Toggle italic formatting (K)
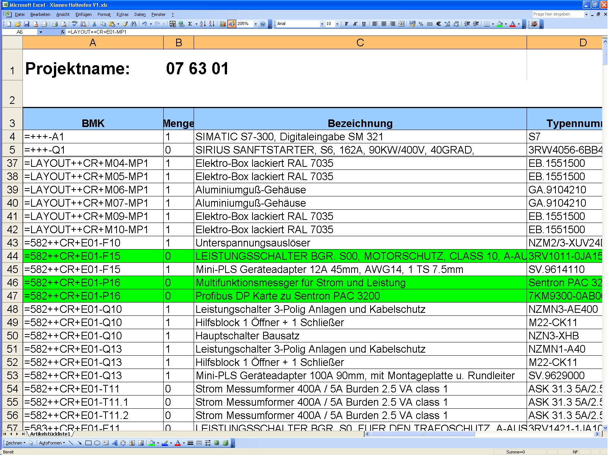609x455 pixels. pyautogui.click(x=355, y=24)
